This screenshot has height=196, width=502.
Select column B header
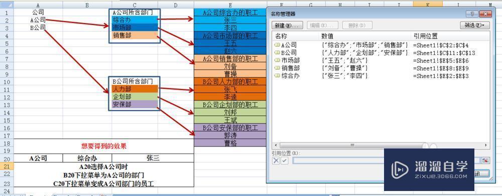point(87,5)
